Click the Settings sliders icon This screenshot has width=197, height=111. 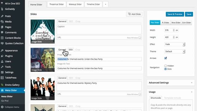pyautogui.click(x=2, y=72)
